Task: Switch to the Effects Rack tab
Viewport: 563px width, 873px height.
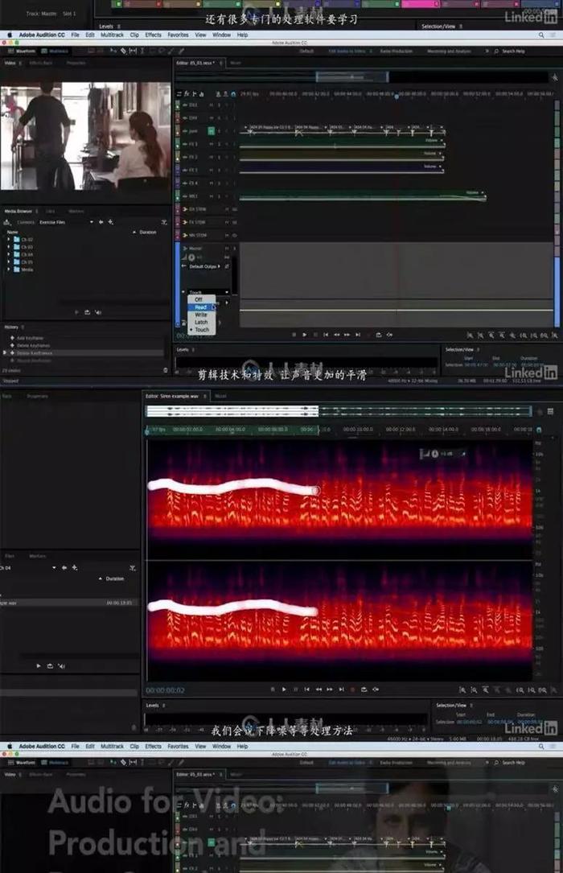Action: (x=40, y=63)
